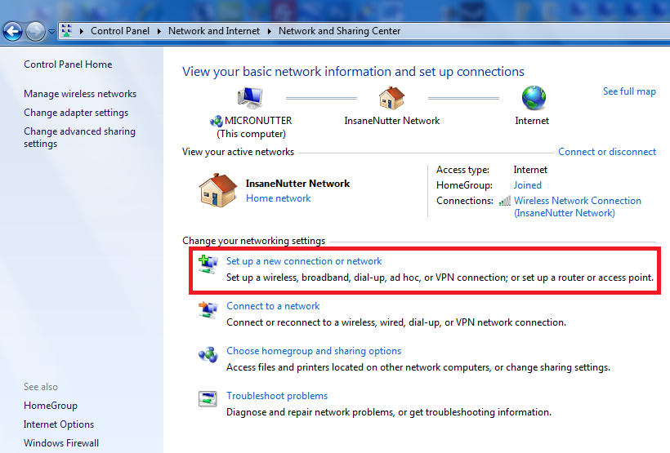Open See full map link

[629, 91]
